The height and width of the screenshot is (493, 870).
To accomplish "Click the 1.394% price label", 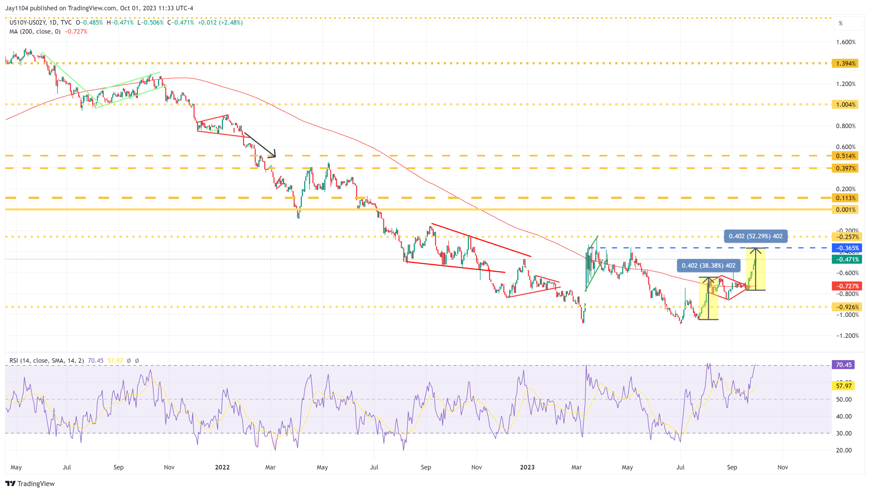I will [845, 63].
